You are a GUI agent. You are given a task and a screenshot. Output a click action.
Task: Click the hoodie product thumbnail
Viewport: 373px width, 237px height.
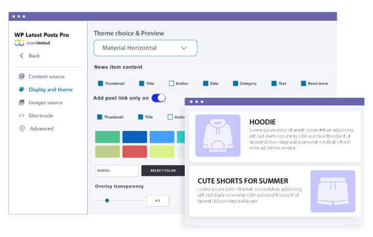coord(217,136)
